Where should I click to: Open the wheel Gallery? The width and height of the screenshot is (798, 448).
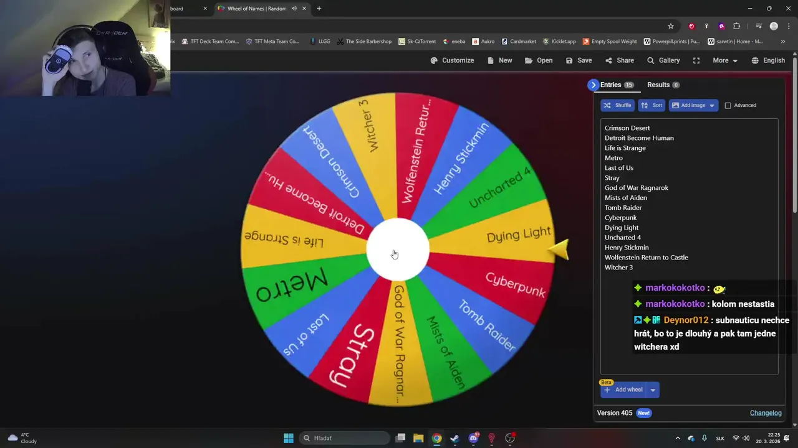click(x=663, y=60)
